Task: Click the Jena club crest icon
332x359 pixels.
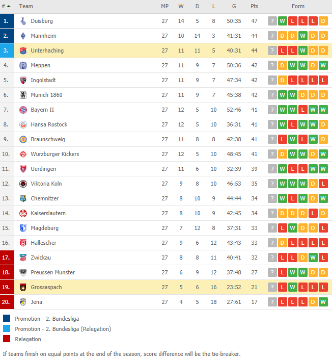Action: click(x=23, y=302)
